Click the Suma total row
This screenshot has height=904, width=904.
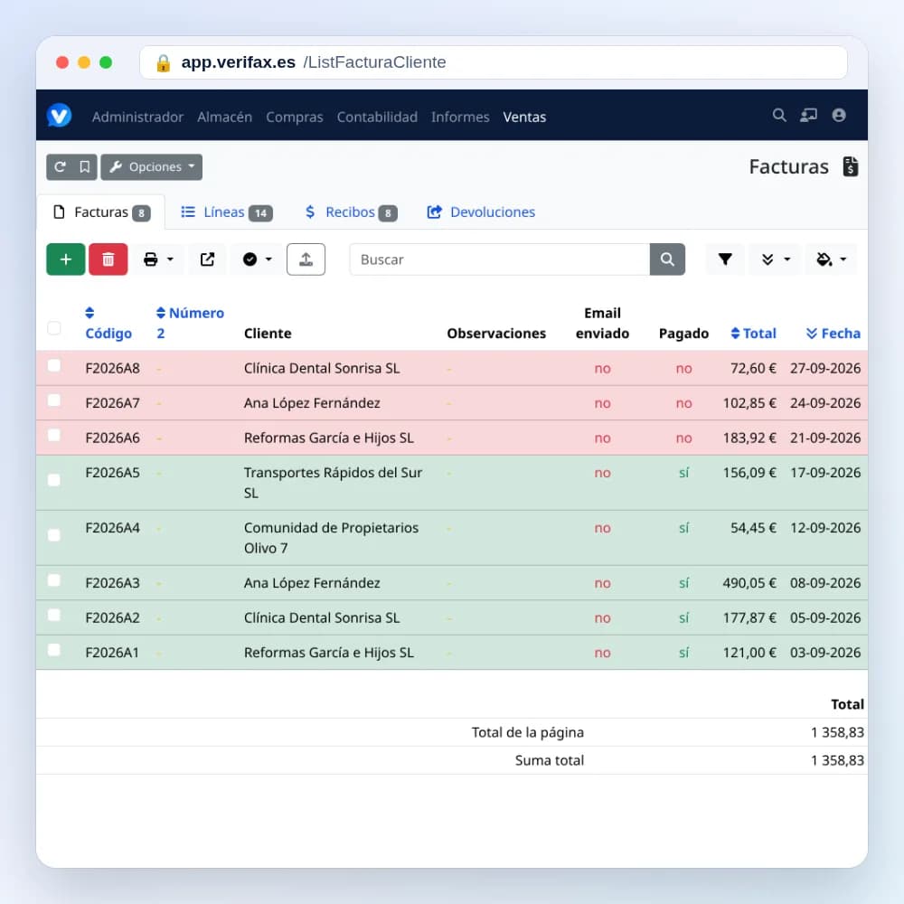[x=452, y=760]
